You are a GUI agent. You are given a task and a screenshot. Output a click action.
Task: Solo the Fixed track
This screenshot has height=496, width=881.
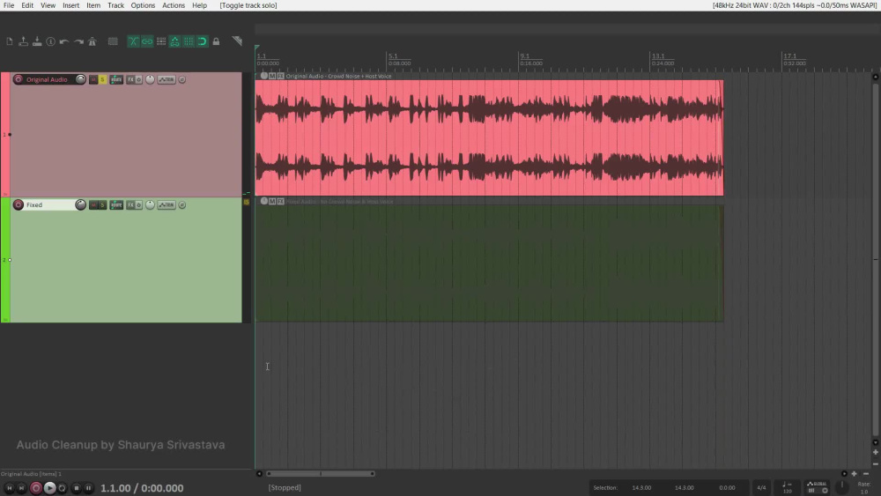click(102, 205)
